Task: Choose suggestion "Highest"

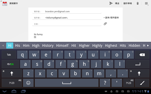Action: pos(111,45)
